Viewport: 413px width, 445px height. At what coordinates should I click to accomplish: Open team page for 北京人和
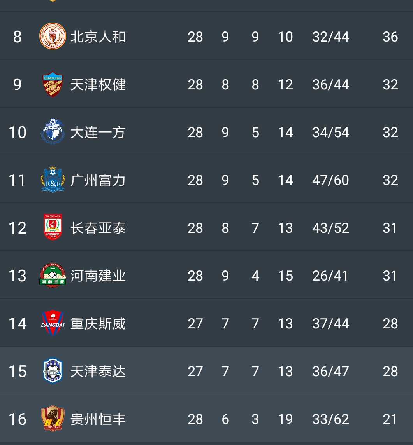click(98, 37)
